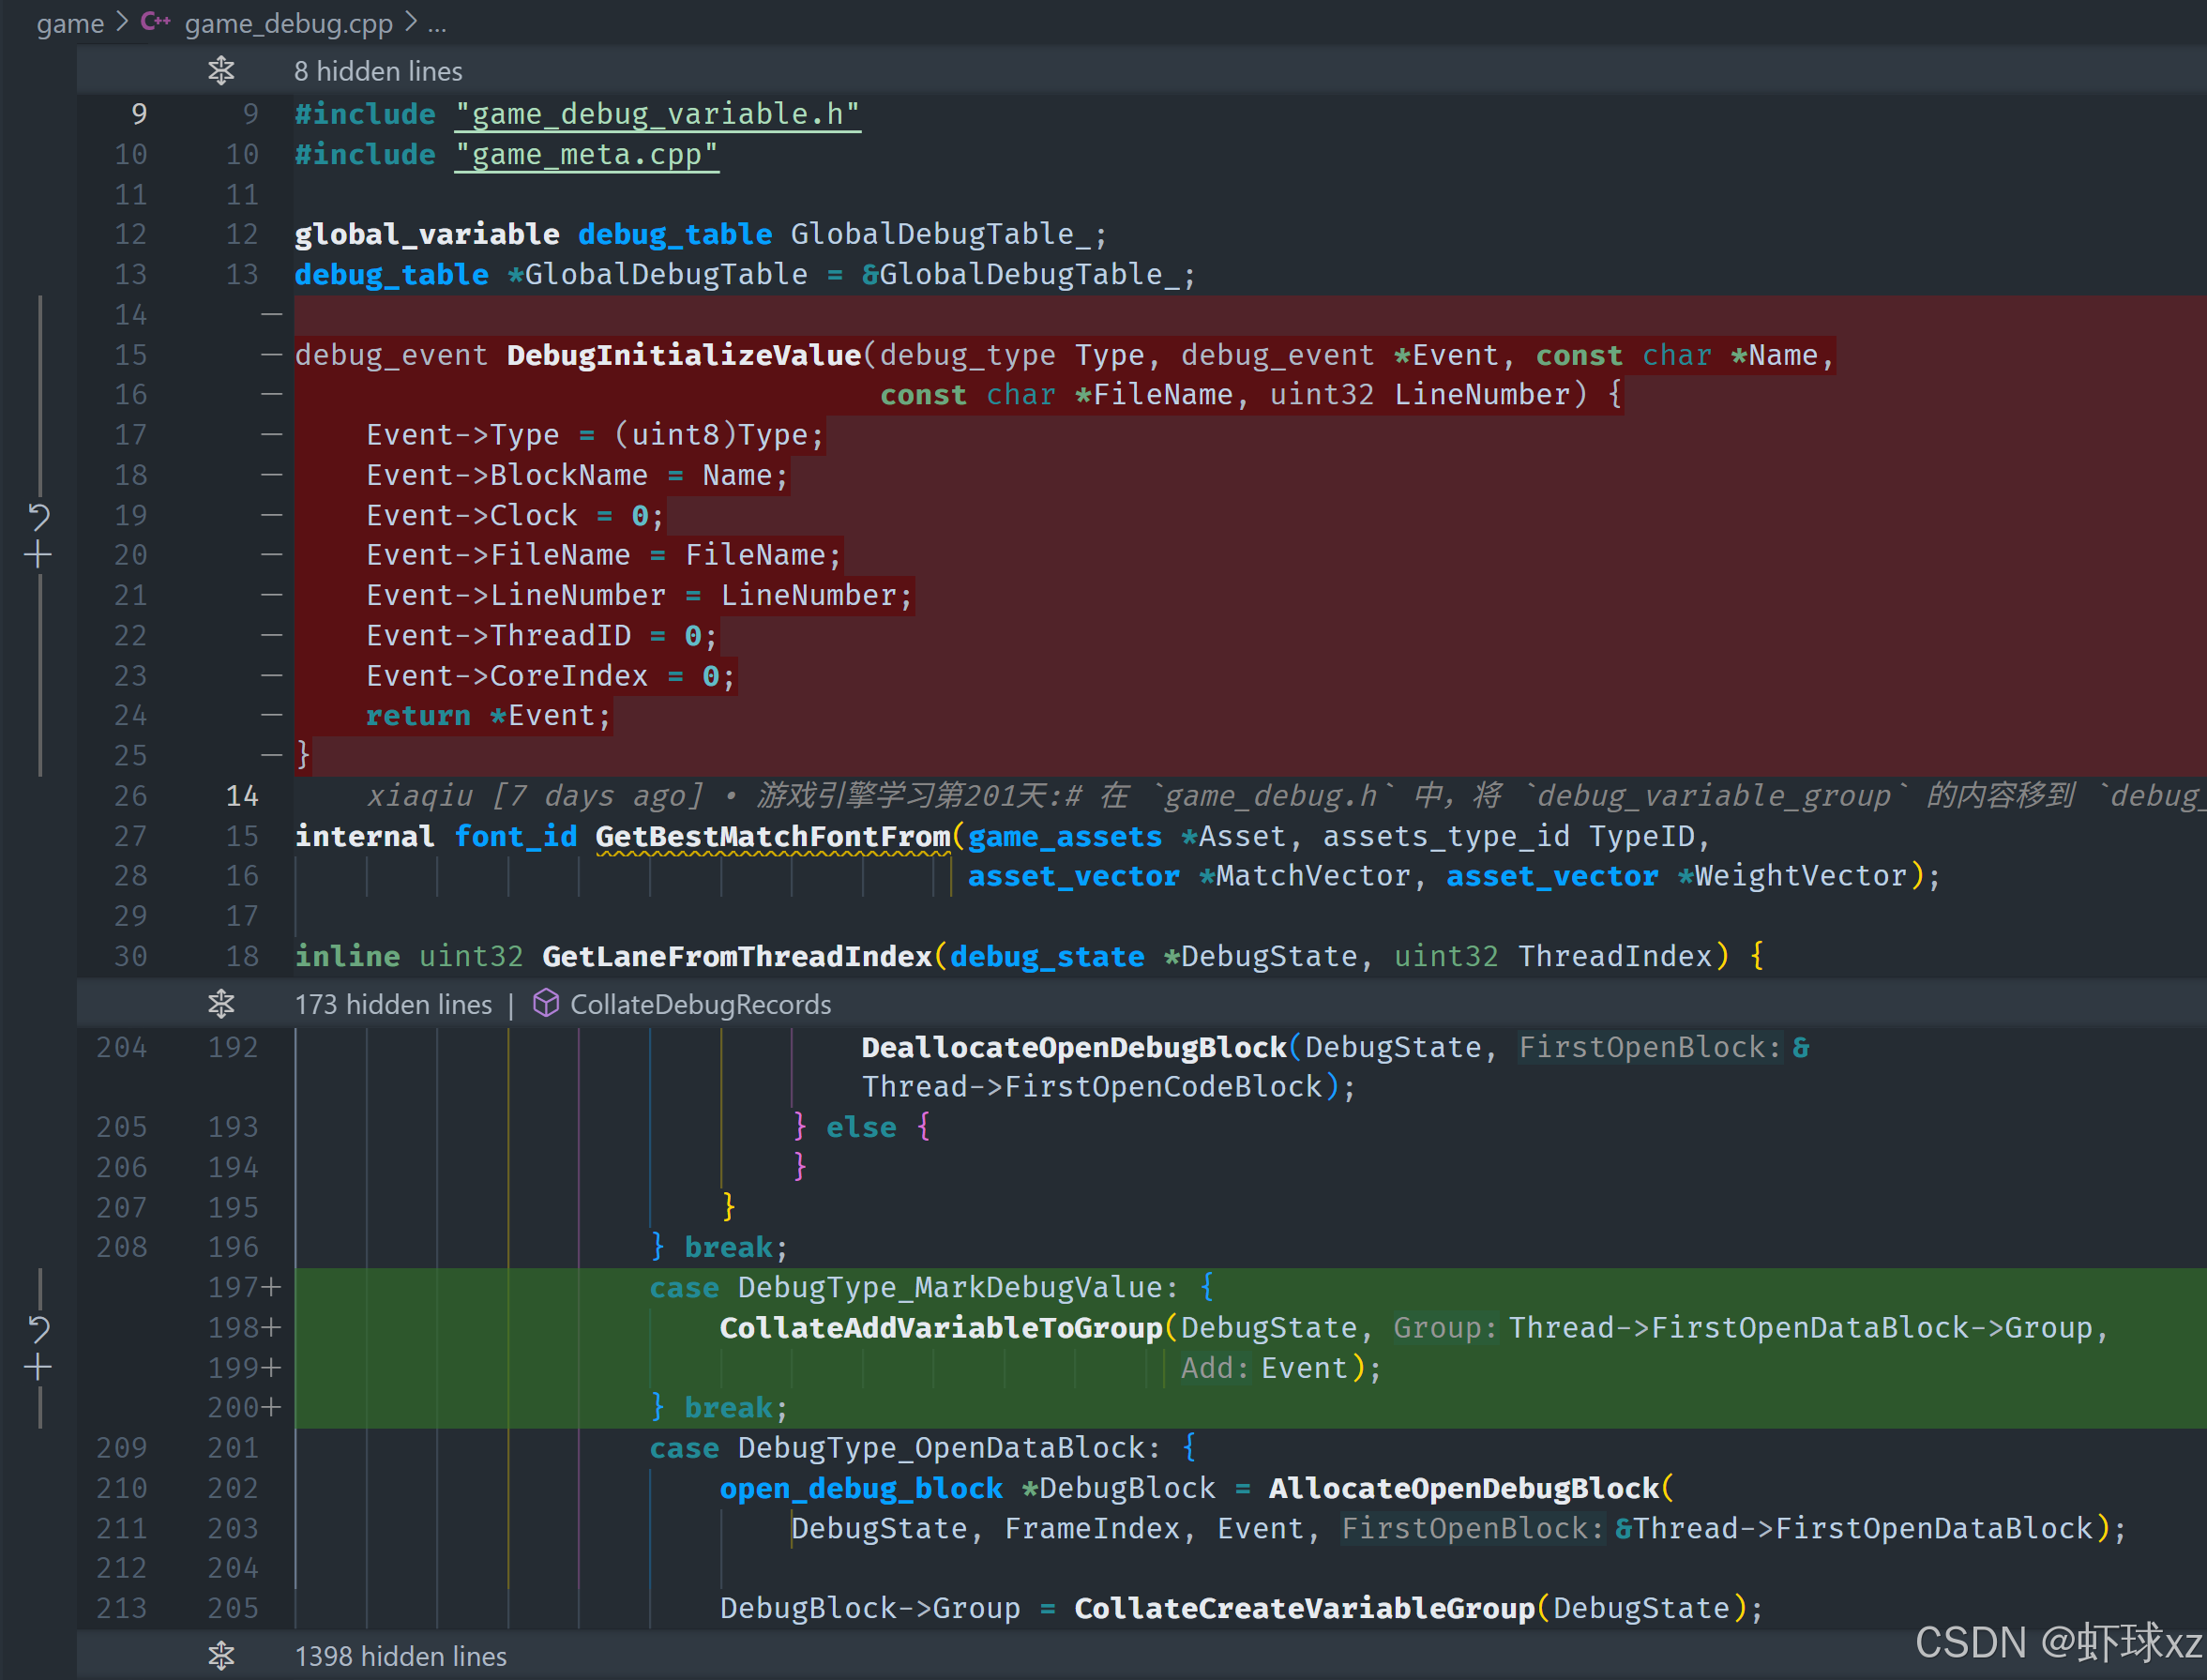Click the xiaqiu 7 days ago blame annotation
The height and width of the screenshot is (1680, 2207).
point(535,796)
